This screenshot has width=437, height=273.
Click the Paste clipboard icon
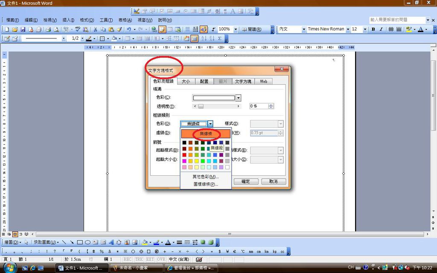tap(111, 29)
